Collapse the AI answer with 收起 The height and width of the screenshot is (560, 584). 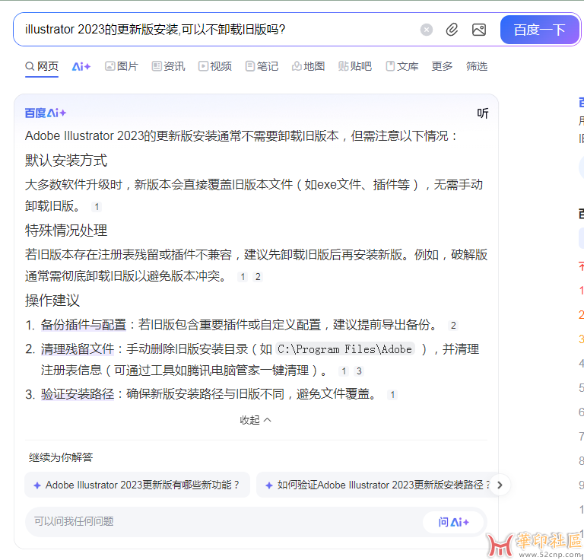click(255, 420)
